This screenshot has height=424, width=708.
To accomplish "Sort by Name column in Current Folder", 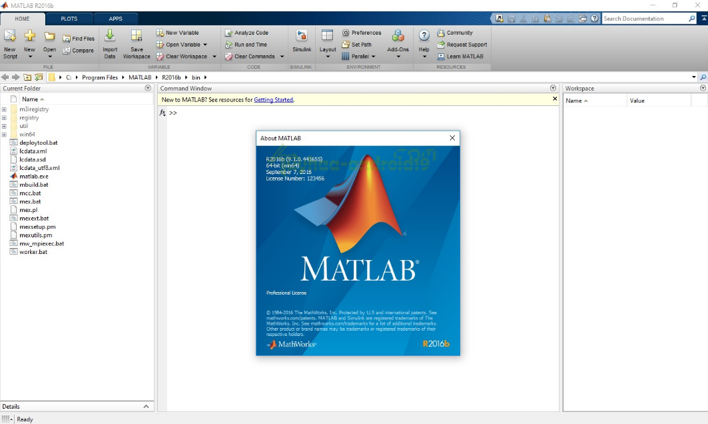I will [33, 99].
